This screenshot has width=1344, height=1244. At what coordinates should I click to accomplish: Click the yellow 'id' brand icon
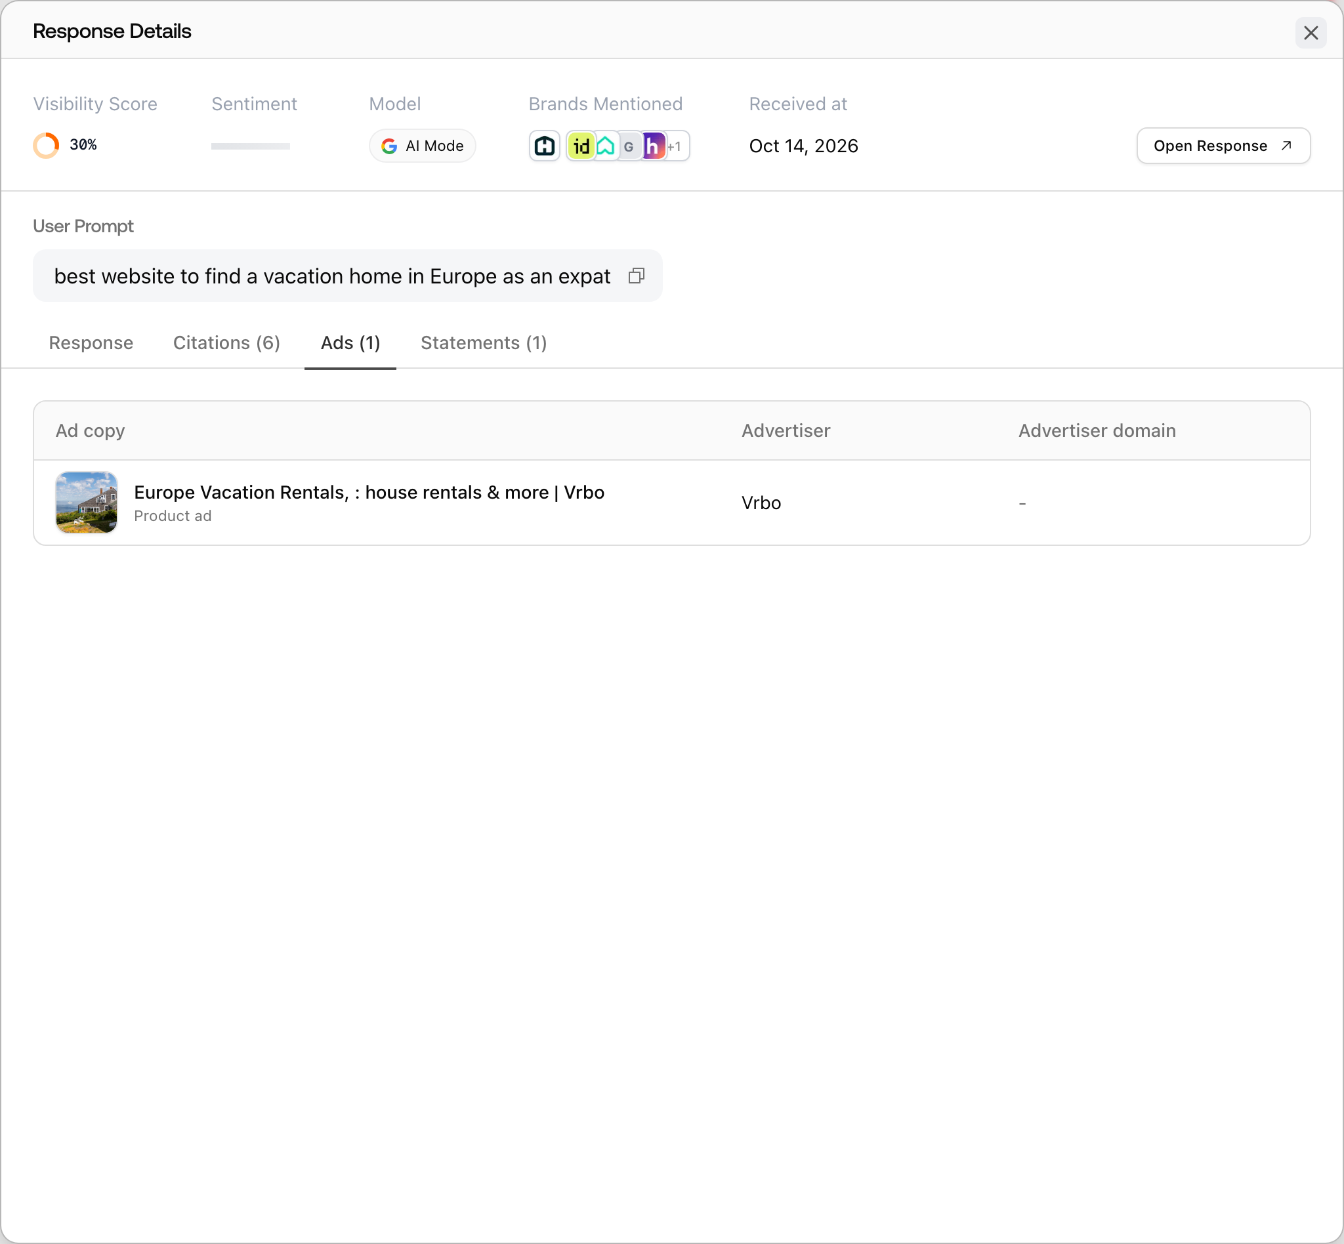click(580, 146)
